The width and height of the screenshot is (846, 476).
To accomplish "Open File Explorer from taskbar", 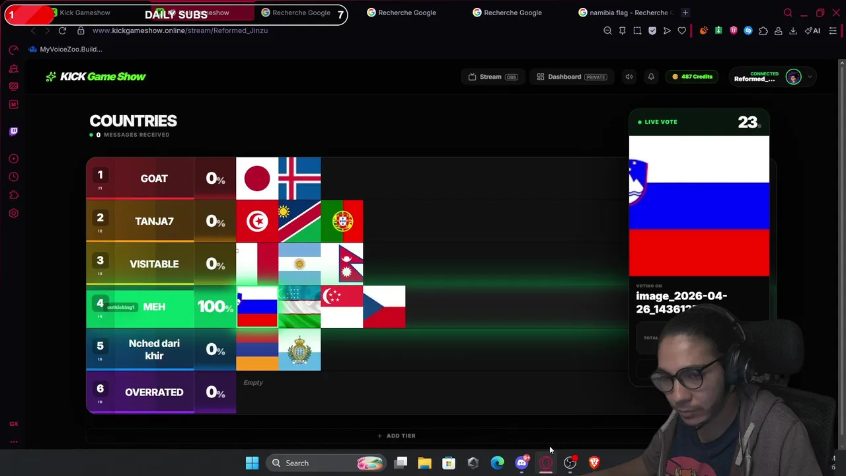I will click(424, 463).
